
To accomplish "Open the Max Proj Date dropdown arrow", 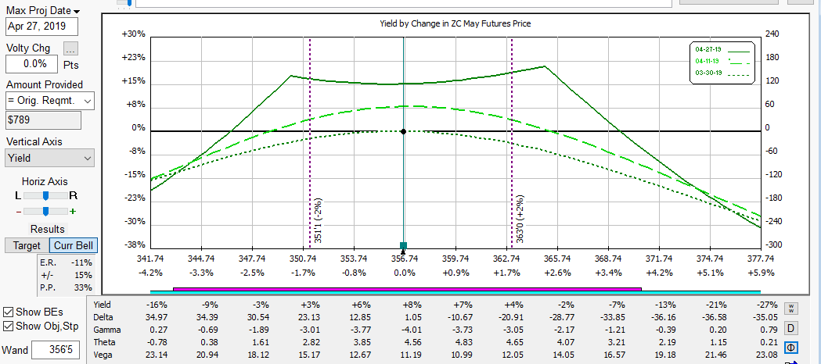I will tap(77, 12).
